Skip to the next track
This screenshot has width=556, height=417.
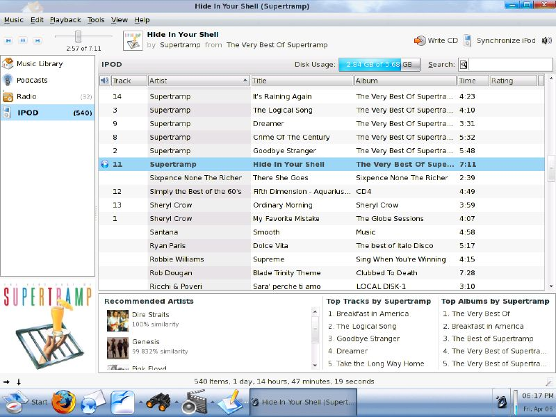(38, 40)
